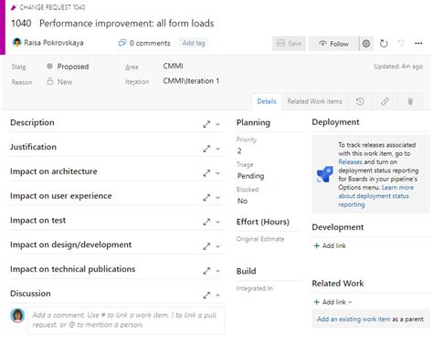The image size is (433, 342).
Task: Refresh the work item
Action: click(x=384, y=44)
